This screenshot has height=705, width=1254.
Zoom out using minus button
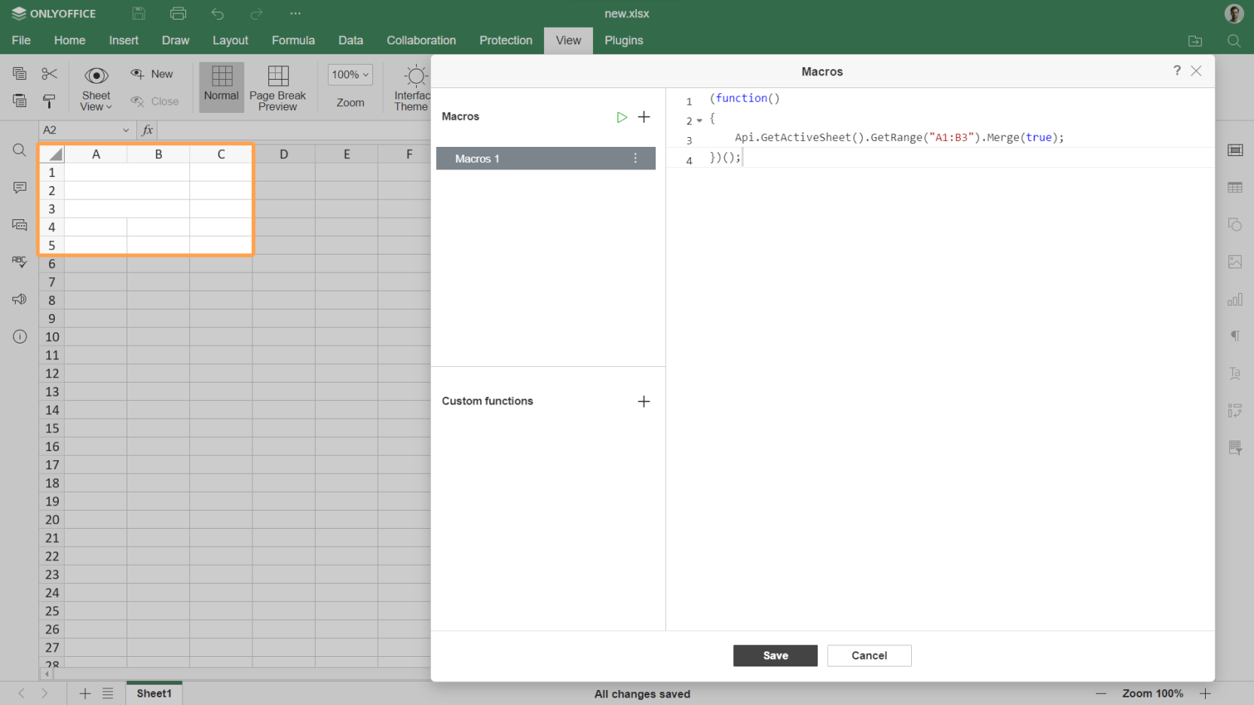(x=1101, y=694)
